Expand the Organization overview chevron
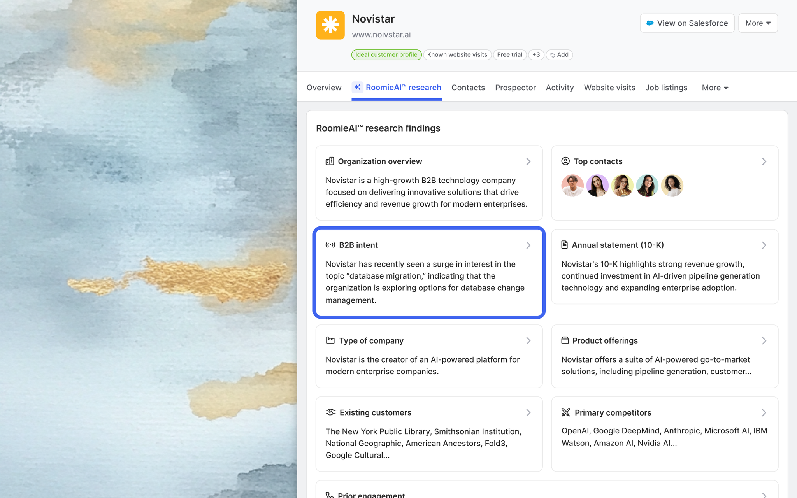 (x=528, y=161)
